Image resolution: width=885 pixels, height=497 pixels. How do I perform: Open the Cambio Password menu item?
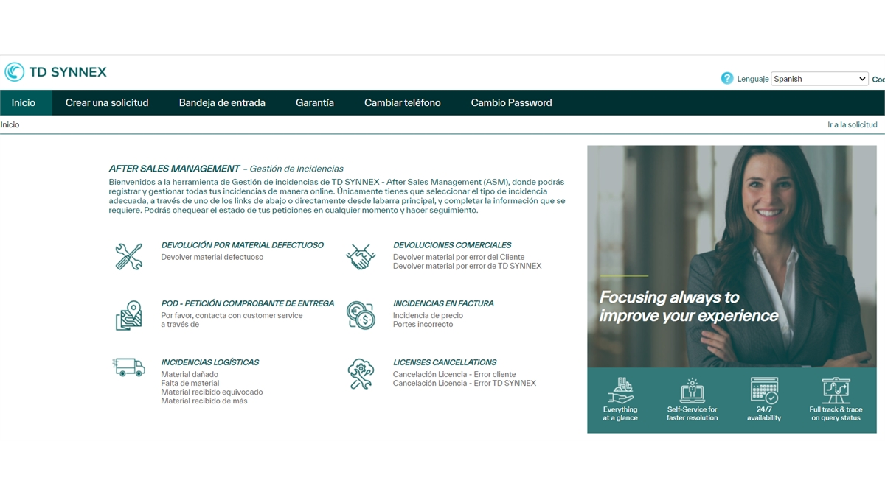tap(512, 102)
